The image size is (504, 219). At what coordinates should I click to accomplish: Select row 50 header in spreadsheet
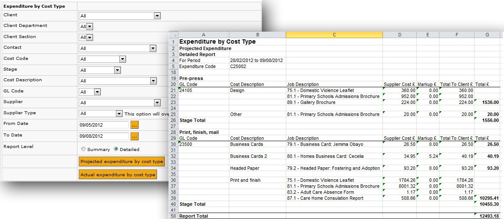(x=173, y=216)
